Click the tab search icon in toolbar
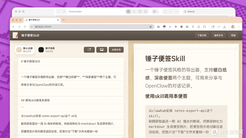Viewport: 246px width, 138px height. [213, 27]
